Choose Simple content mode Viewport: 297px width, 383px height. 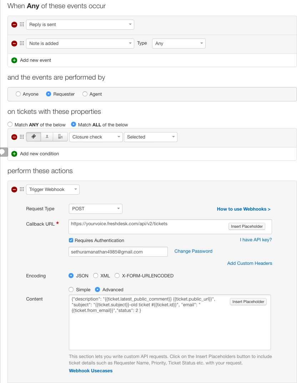click(x=71, y=290)
